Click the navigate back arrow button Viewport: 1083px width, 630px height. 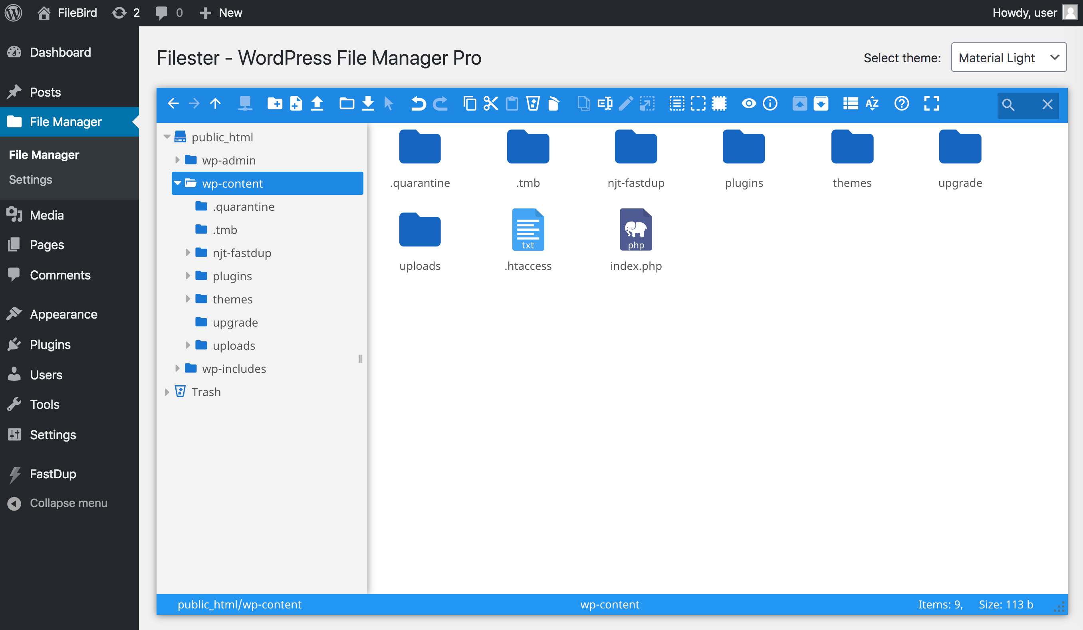coord(173,104)
